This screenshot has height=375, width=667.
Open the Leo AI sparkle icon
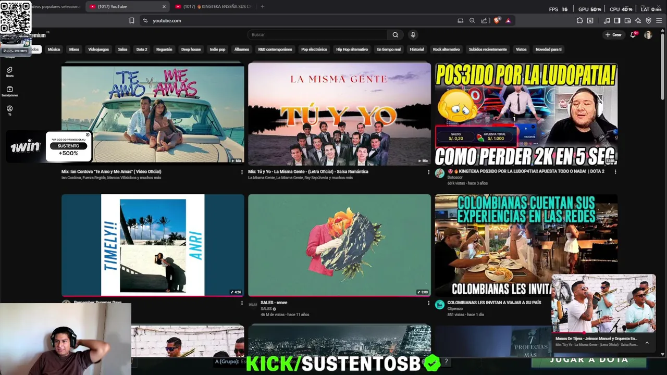[638, 20]
